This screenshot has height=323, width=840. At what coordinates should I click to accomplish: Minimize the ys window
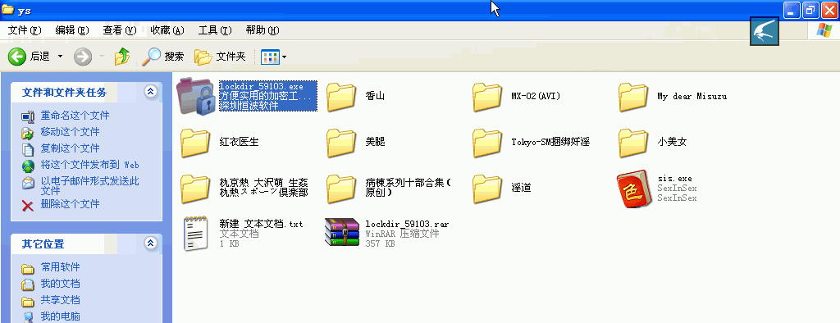tap(792, 10)
